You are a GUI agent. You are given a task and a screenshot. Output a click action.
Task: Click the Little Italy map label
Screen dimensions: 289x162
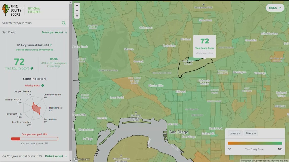(173, 124)
